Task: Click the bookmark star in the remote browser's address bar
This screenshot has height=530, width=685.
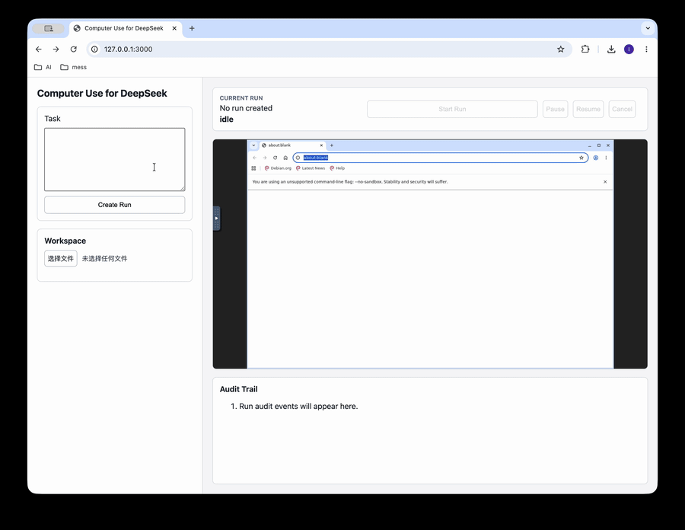Action: click(x=581, y=158)
